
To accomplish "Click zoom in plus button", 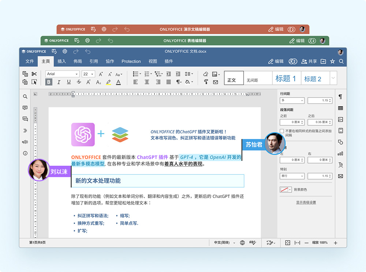I will [x=335, y=243].
